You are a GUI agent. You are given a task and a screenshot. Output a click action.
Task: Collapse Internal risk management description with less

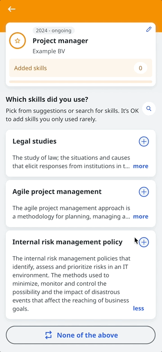point(139,308)
